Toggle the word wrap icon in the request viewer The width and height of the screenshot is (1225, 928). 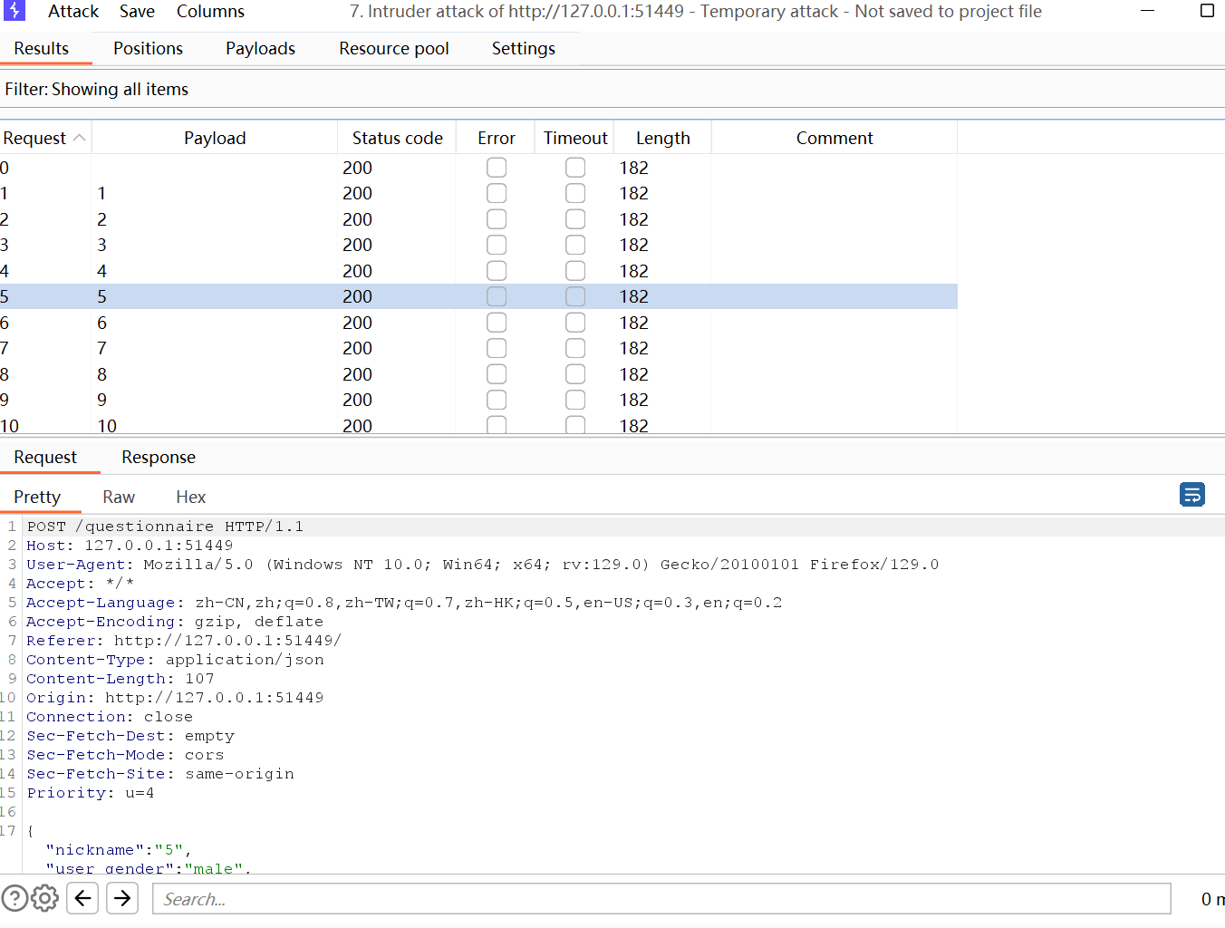click(1191, 495)
